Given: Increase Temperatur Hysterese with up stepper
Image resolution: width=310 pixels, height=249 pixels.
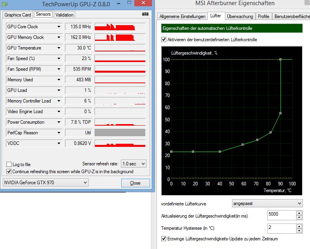Looking at the screenshot, I should [x=299, y=227].
